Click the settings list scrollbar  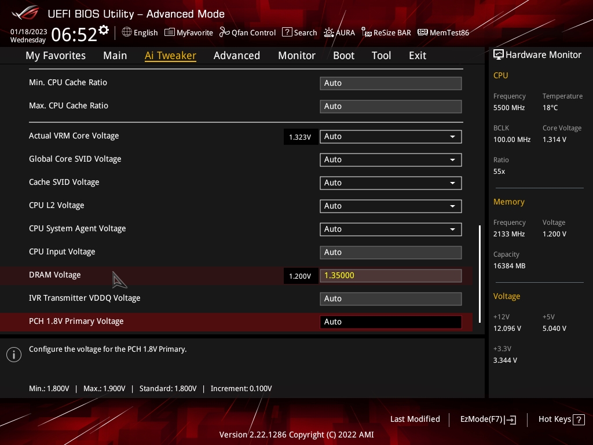click(479, 274)
